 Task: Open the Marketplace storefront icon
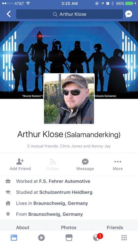point(69,238)
